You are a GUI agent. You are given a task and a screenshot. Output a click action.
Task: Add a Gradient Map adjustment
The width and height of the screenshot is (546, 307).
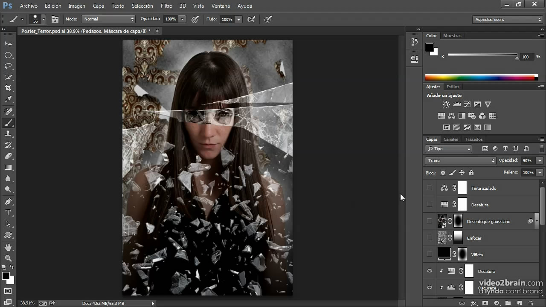pos(488,127)
